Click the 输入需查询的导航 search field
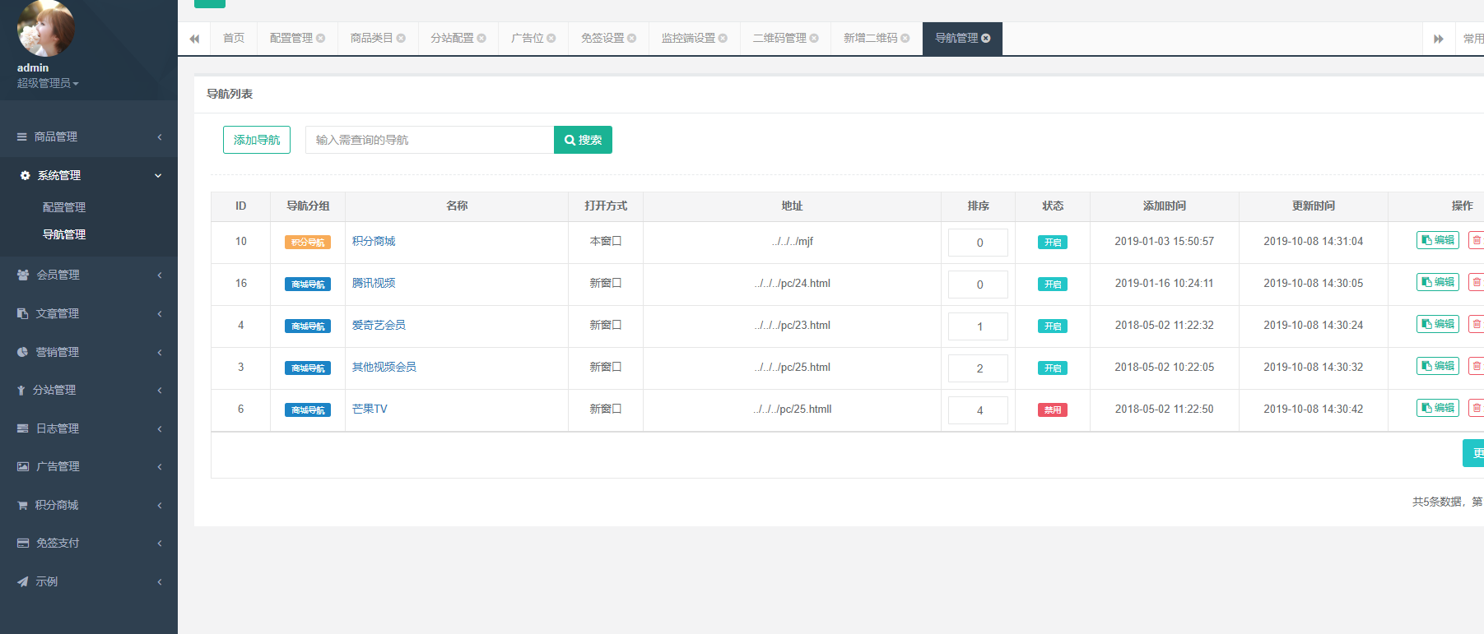 pyautogui.click(x=429, y=141)
